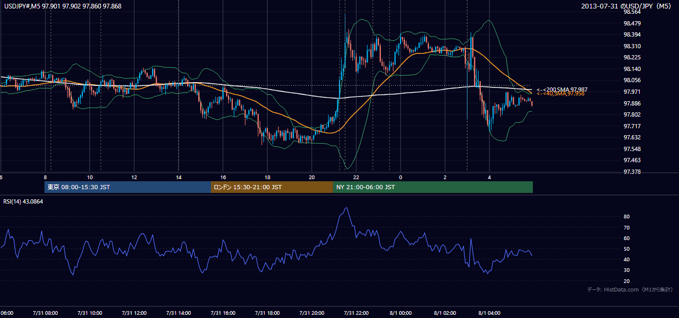Click the RSI scale value 30
This screenshot has width=679, height=318.
pyautogui.click(x=626, y=270)
